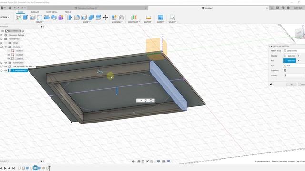Toggle visibility of root component
The width and height of the screenshot is (305, 171).
point(2,31)
